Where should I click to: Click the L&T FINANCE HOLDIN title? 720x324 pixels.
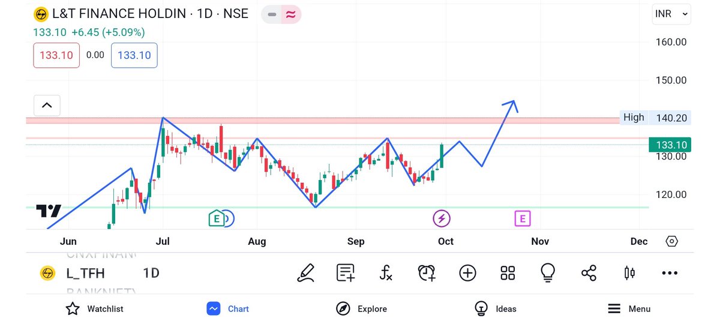(120, 14)
